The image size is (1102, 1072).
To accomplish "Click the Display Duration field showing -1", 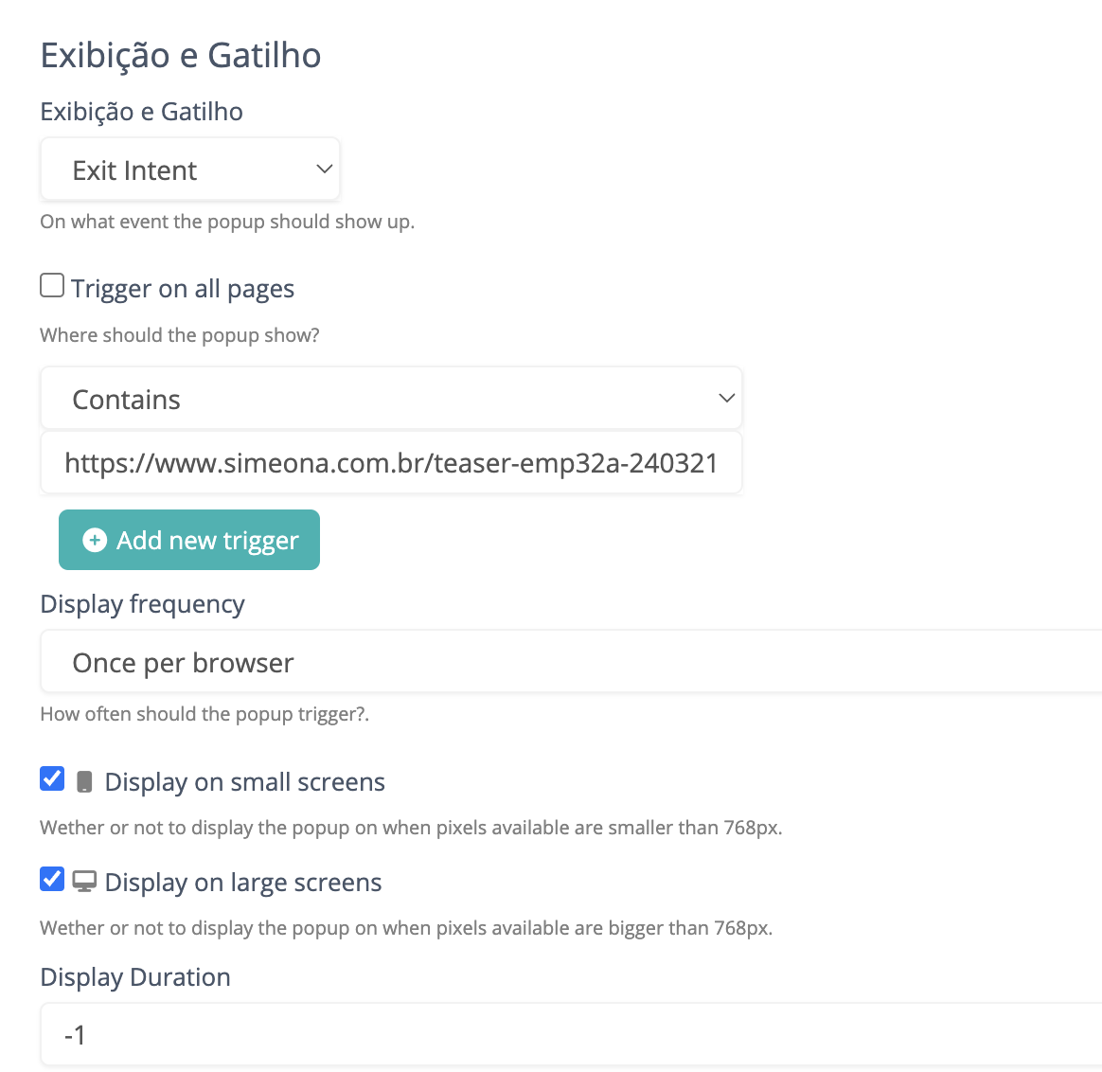I will pos(571,1034).
